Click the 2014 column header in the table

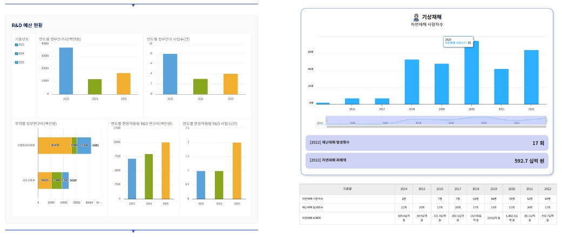(404, 189)
